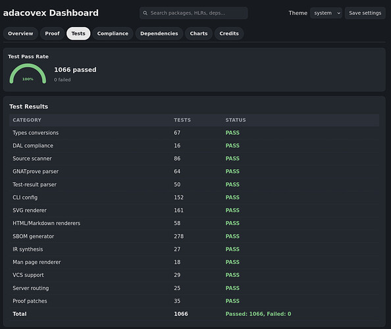Click PASS status for Types conversions

coord(232,133)
